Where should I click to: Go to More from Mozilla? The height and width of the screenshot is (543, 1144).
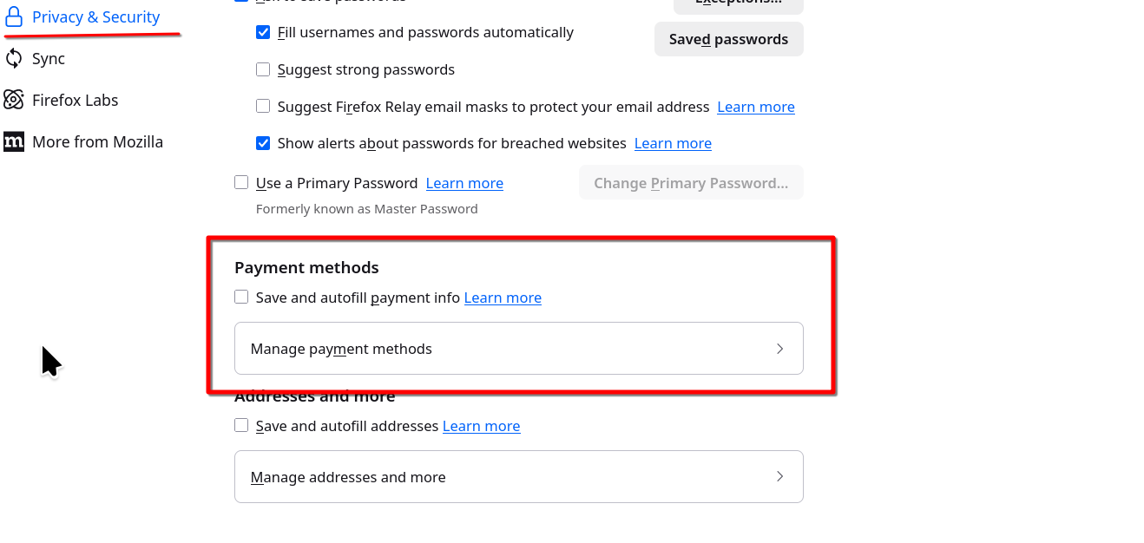point(97,141)
